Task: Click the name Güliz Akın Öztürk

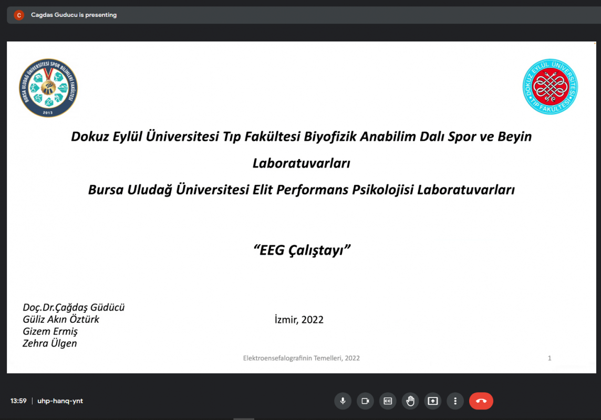Action: pyautogui.click(x=61, y=319)
